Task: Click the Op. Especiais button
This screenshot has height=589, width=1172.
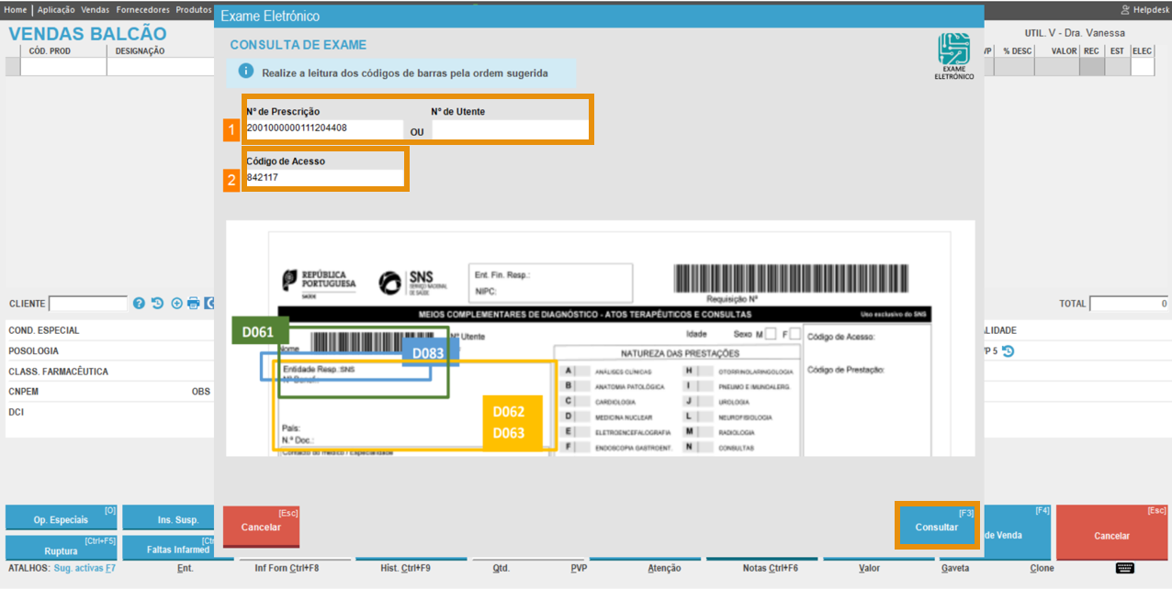Action: tap(61, 519)
